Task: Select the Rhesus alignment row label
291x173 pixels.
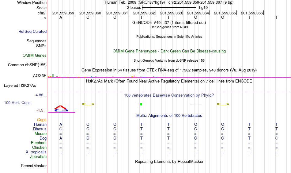Action: point(40,129)
